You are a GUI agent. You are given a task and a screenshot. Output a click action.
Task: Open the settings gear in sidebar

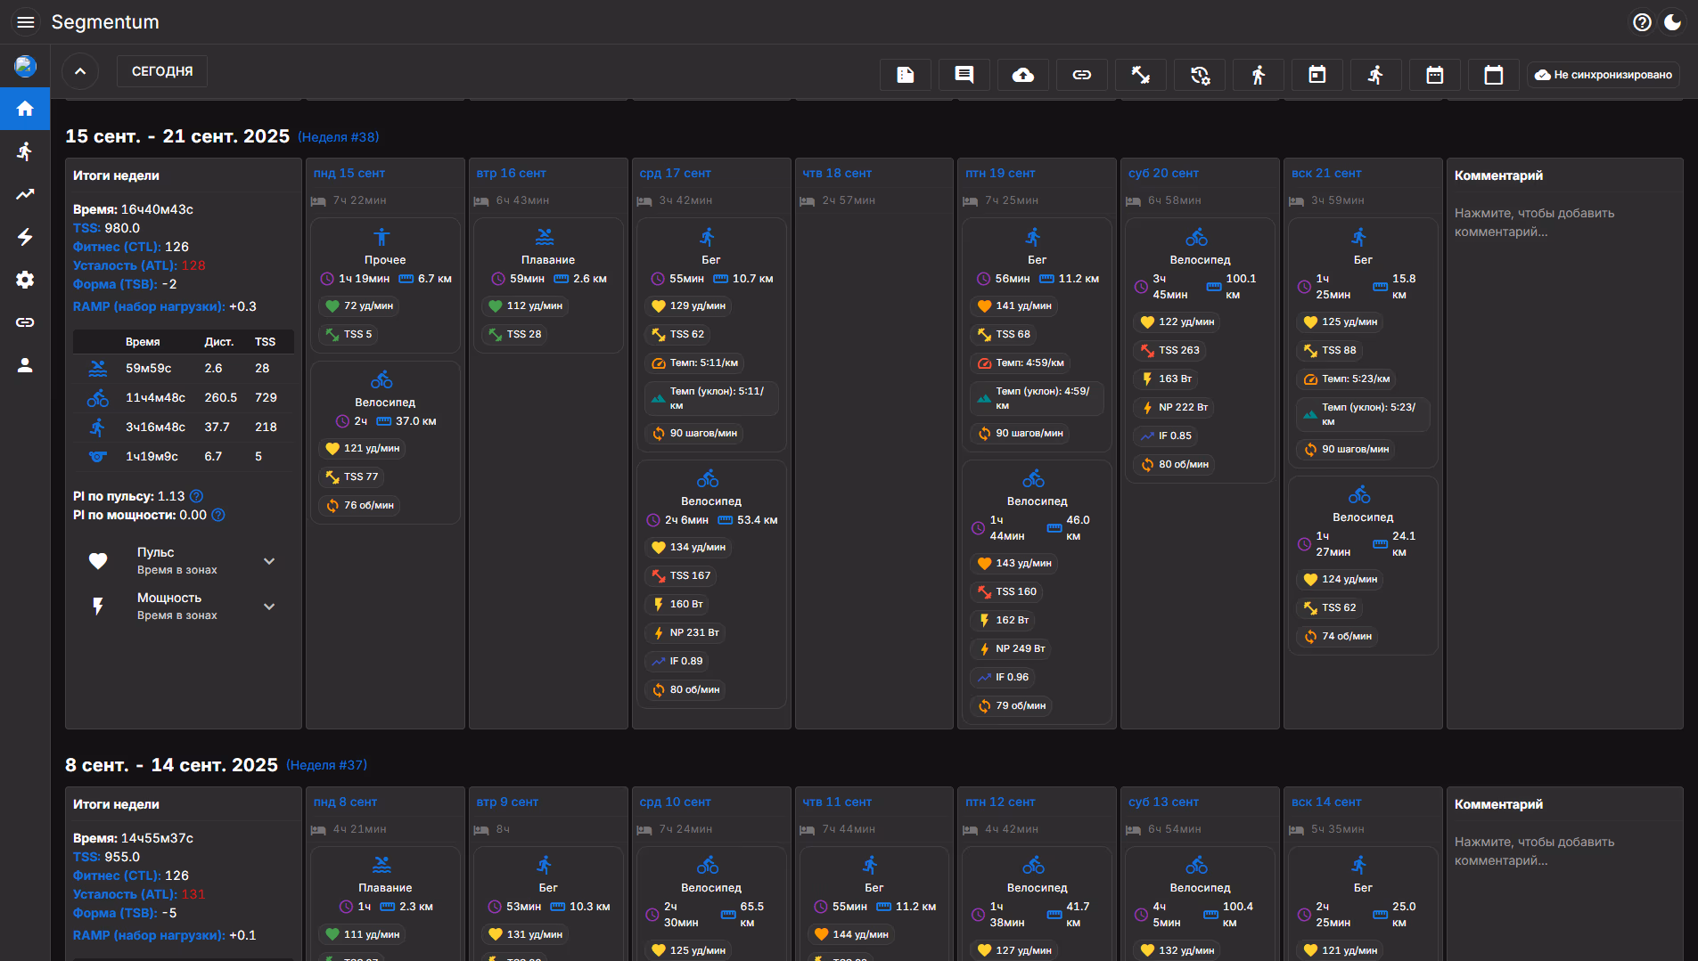point(25,280)
